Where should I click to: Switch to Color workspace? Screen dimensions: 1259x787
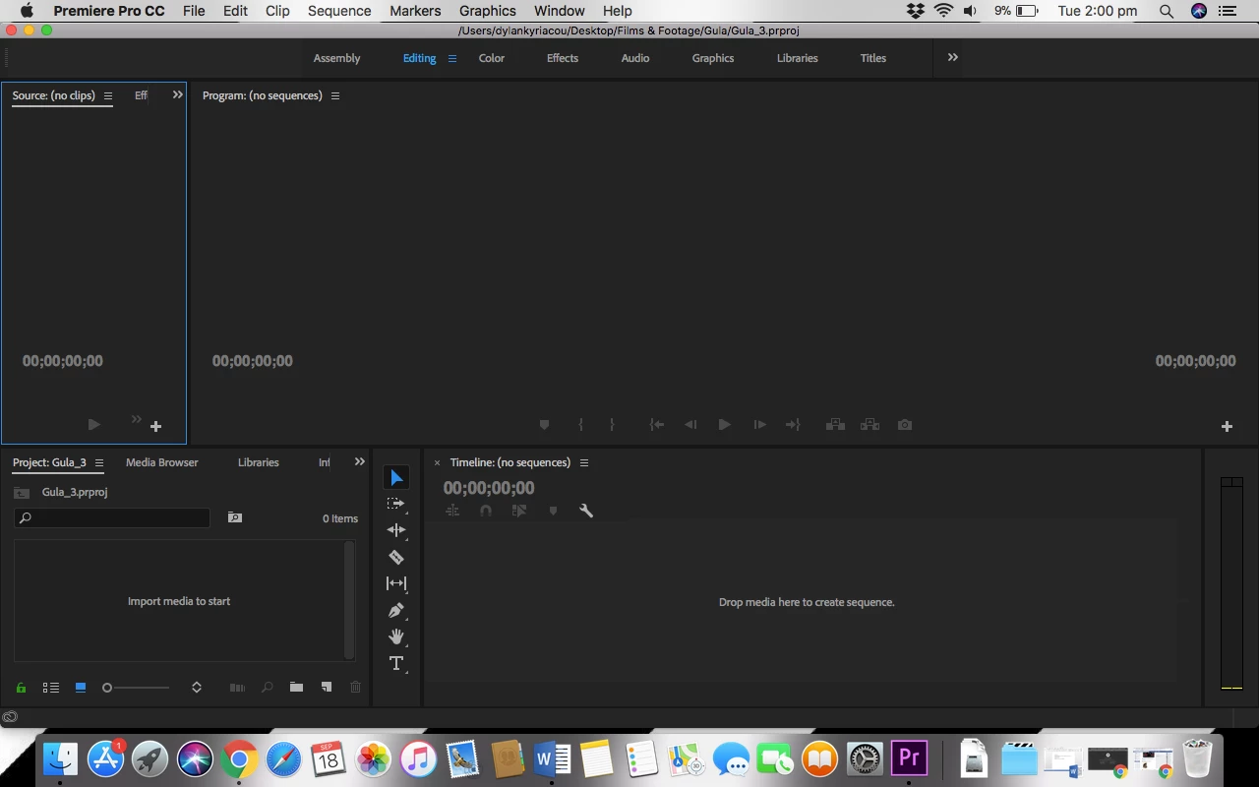[x=492, y=58]
